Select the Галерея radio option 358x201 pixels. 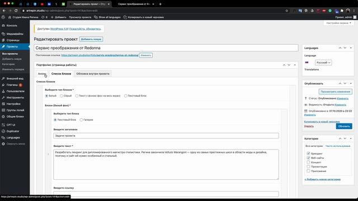pos(81,120)
